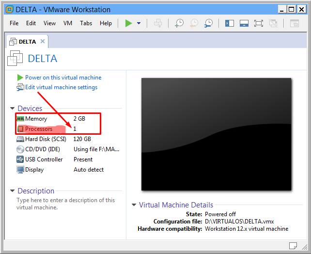Viewport: 311px width, 254px height.
Task: Toggle the library sidebar view icon
Action: [x=229, y=23]
